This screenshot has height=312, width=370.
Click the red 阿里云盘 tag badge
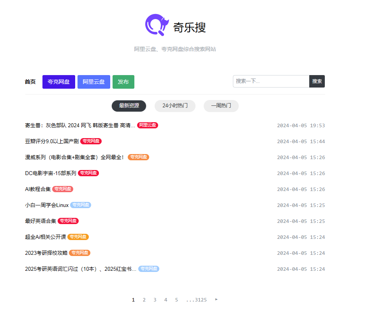148,125
